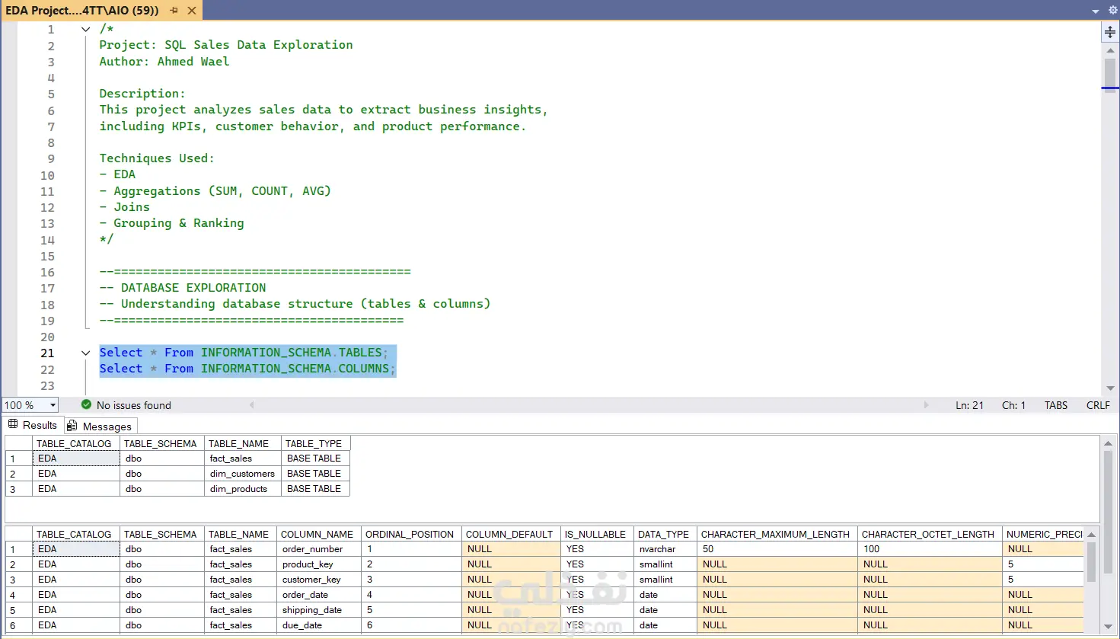Click the editor horizontal scroll left arrow
The width and height of the screenshot is (1120, 639).
coord(252,405)
